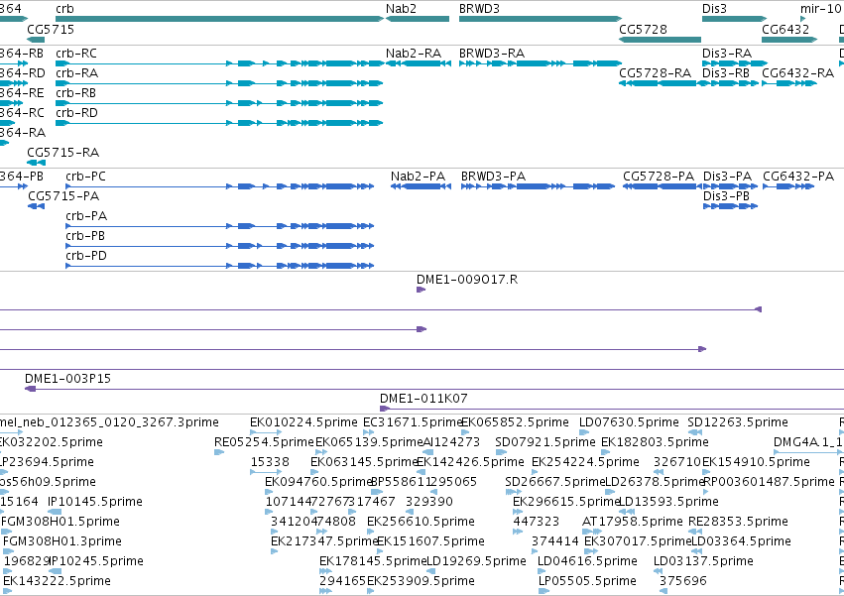Select EST EK142426.5prime
Image resolution: width=844 pixels, height=596 pixels.
coord(422,472)
